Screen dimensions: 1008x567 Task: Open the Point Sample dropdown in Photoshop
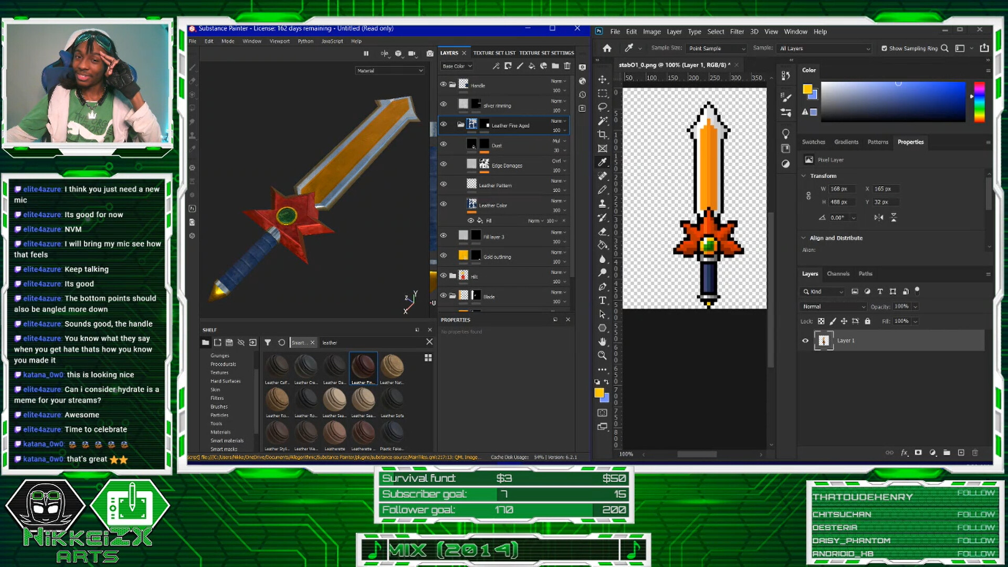point(716,48)
